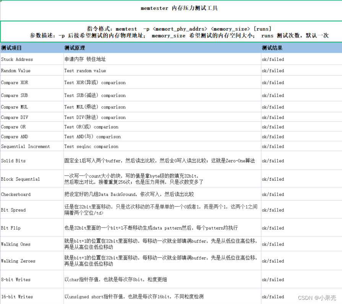Select the '参数描述' parameter description line
Screen dimensions: 342x304
click(179, 36)
